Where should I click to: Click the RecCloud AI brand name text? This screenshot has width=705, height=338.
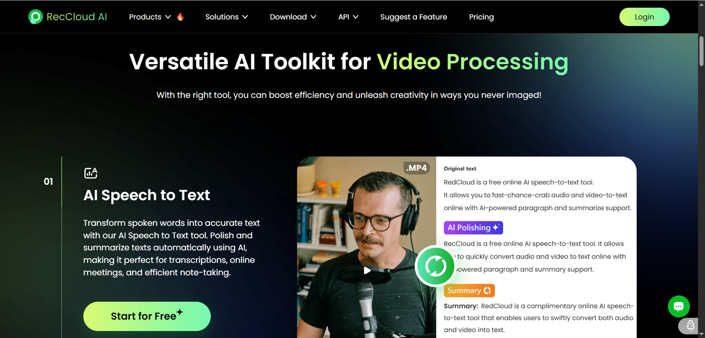77,17
